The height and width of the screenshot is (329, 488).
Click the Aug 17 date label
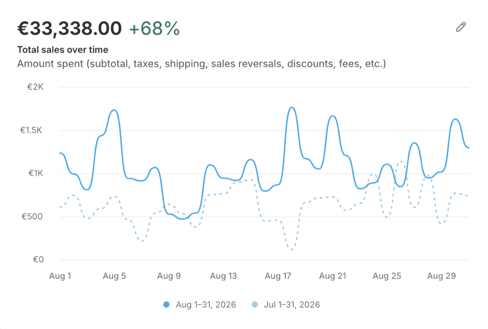(278, 276)
